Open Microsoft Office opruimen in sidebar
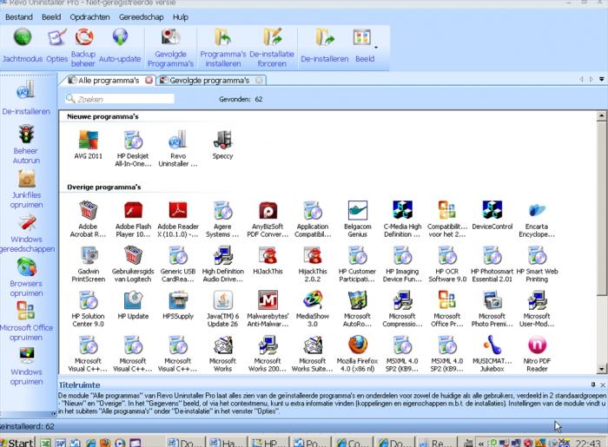Screen dimensions: 608x447 click(x=26, y=322)
